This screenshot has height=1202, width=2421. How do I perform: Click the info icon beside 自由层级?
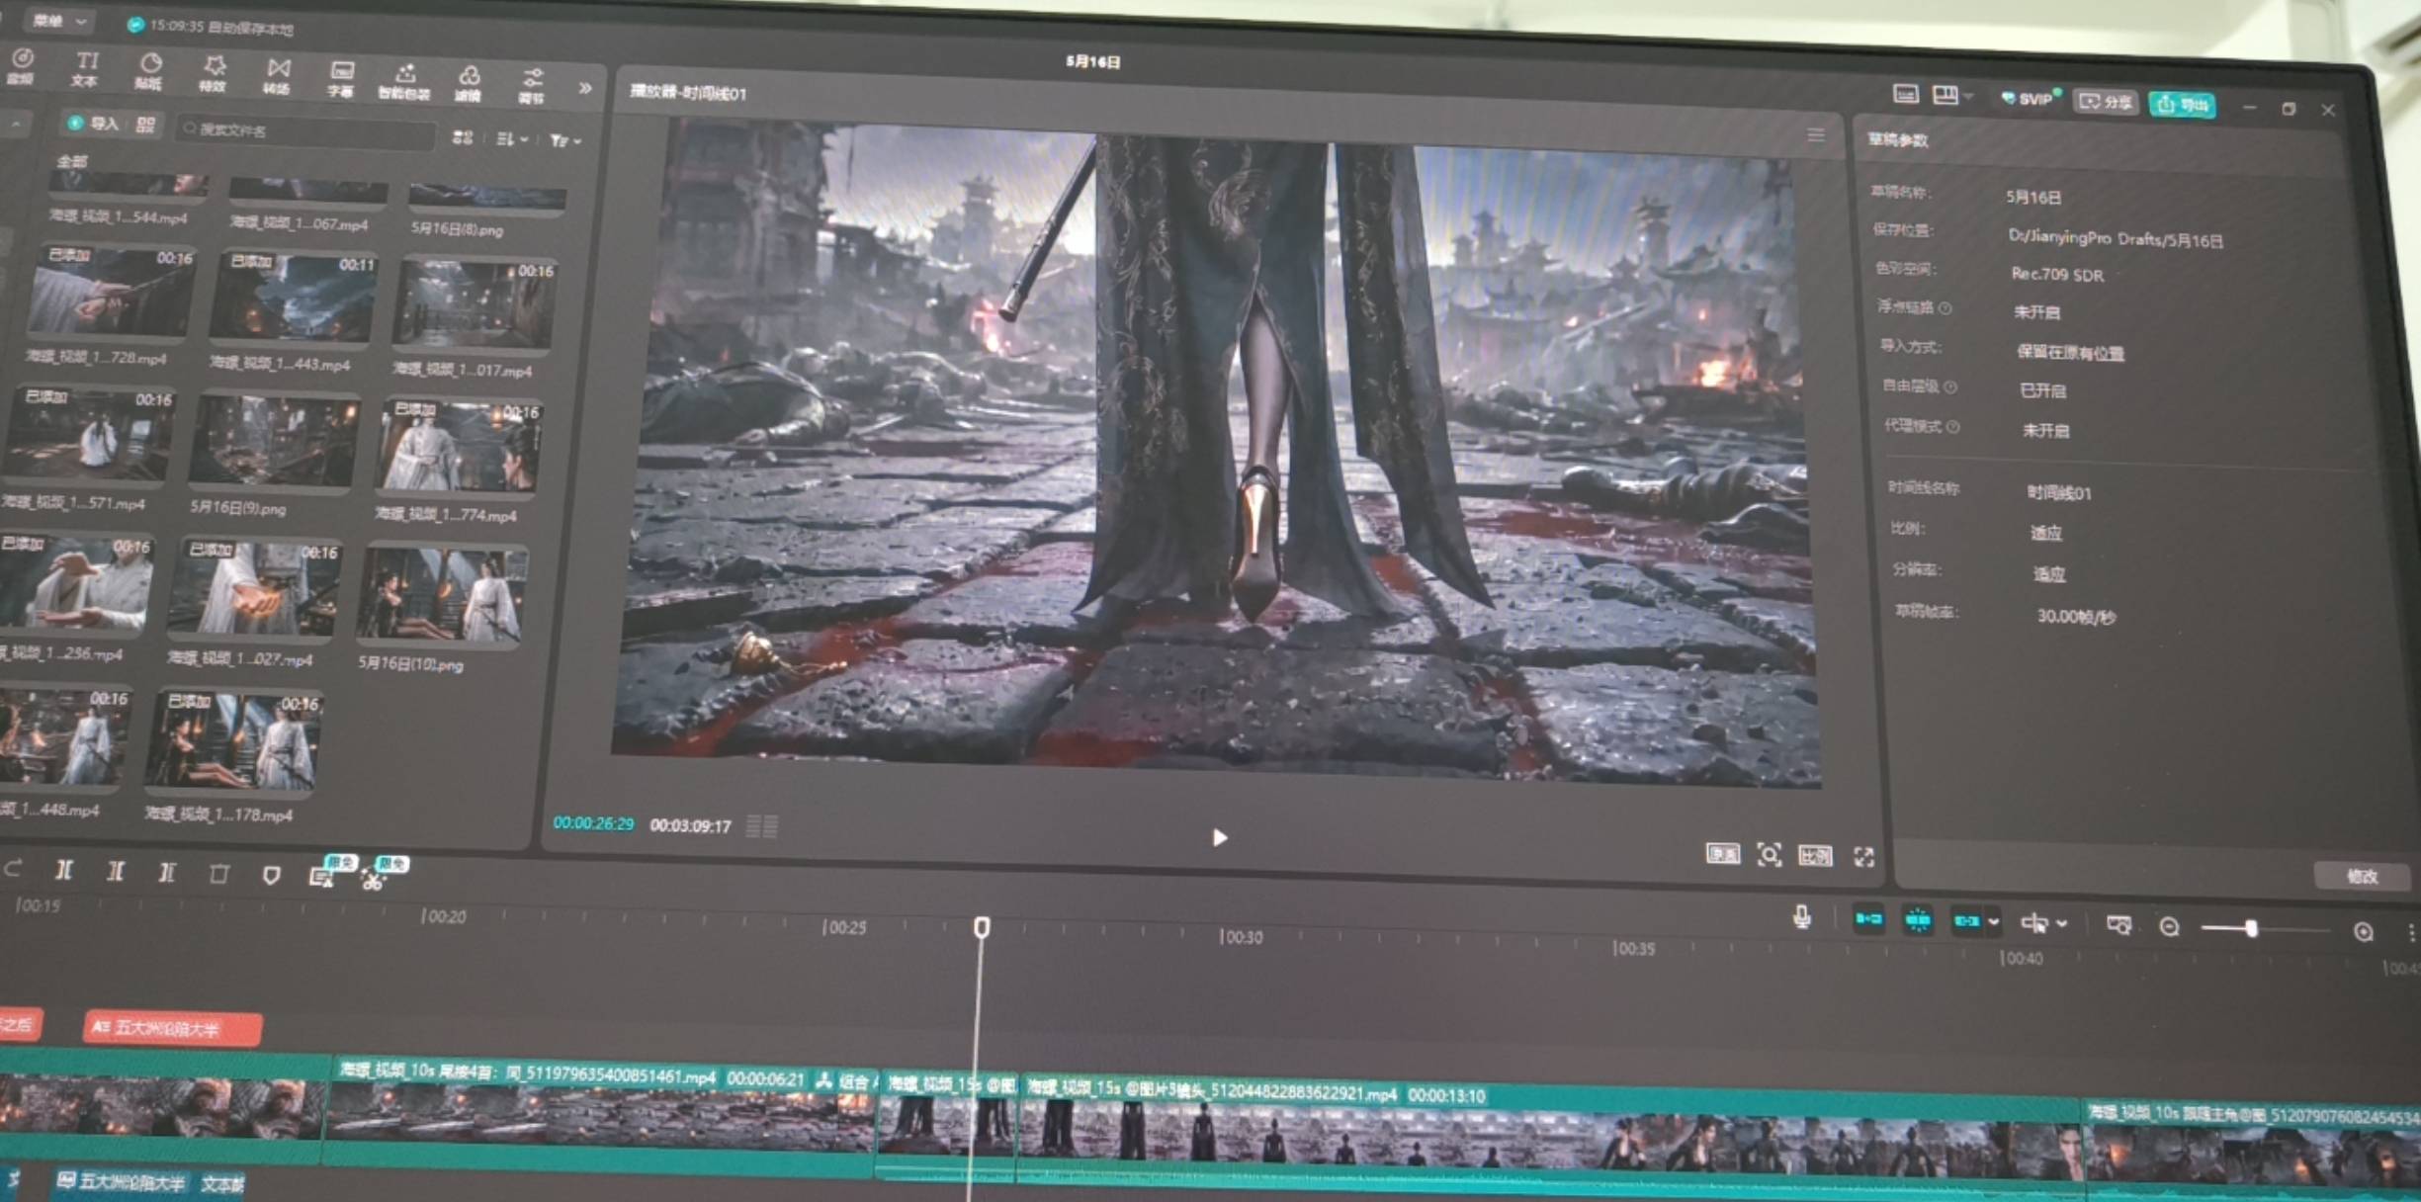tap(1949, 386)
